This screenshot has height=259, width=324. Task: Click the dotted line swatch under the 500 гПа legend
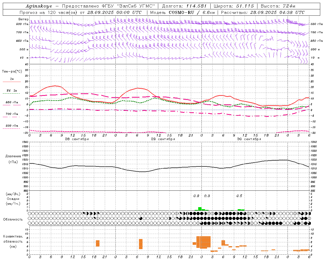click(11, 128)
